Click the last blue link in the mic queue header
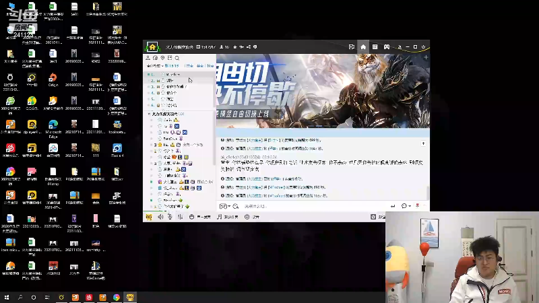The height and width of the screenshot is (303, 539). click(x=210, y=65)
